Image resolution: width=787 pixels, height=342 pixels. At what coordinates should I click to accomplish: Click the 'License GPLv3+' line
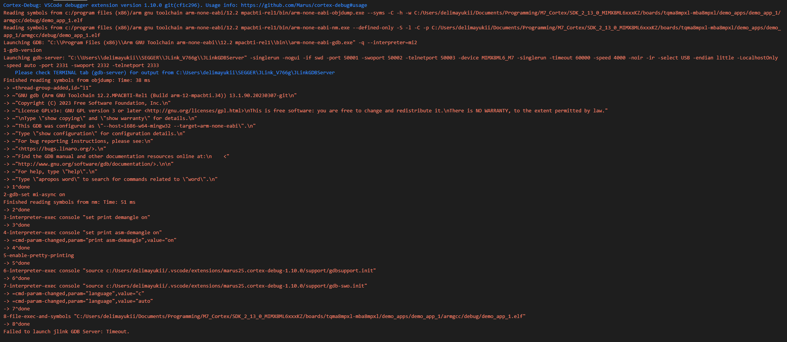click(306, 111)
